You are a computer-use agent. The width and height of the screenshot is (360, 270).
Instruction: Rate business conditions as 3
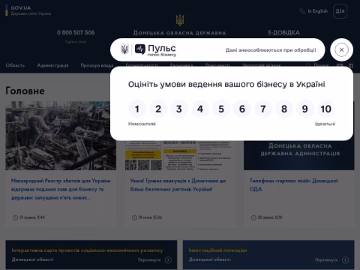coord(179,109)
